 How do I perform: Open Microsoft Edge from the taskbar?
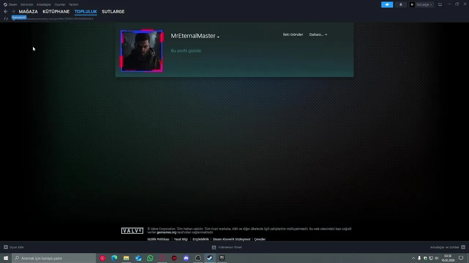114,258
